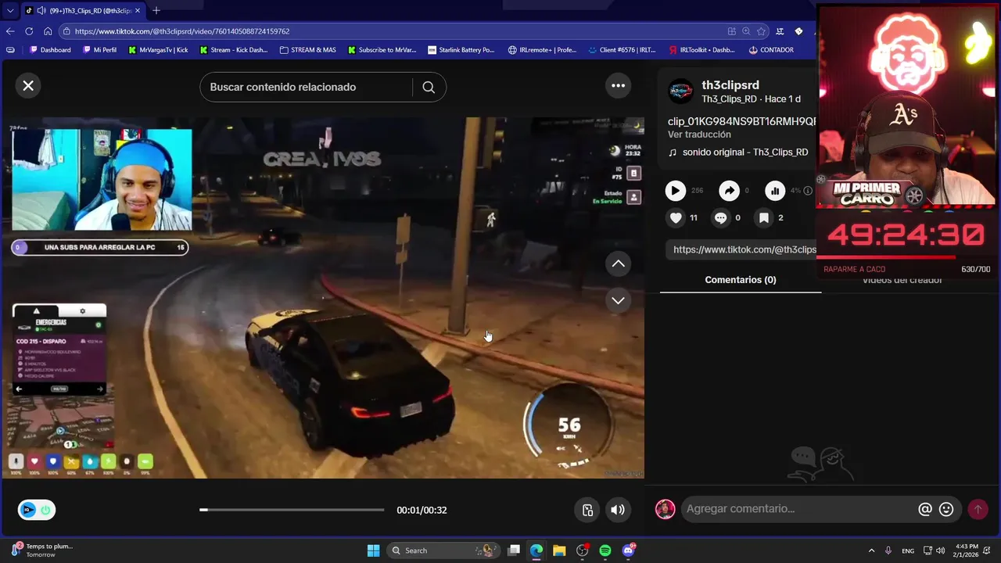The width and height of the screenshot is (1001, 563).
Task: Open the weather widget Temps to plum
Action: (x=41, y=550)
